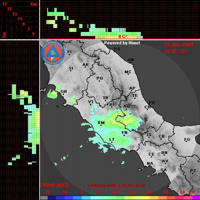Click the FR city label

(x=124, y=133)
